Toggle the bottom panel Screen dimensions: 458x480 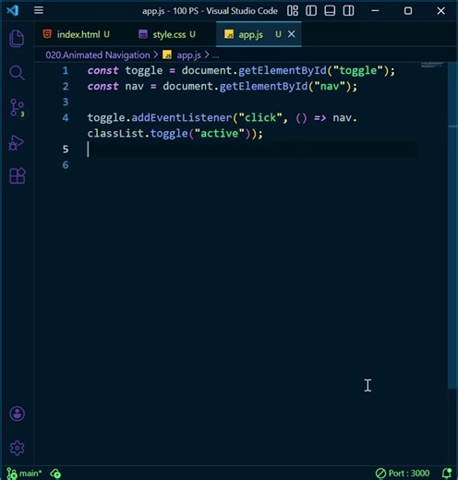coord(330,11)
